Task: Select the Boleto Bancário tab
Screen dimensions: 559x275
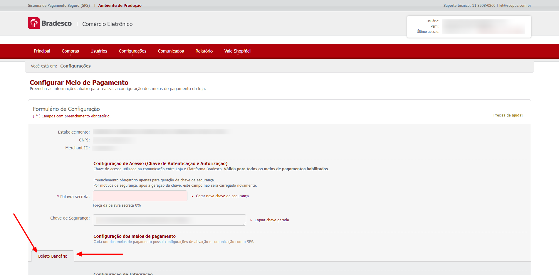Action: [53, 256]
